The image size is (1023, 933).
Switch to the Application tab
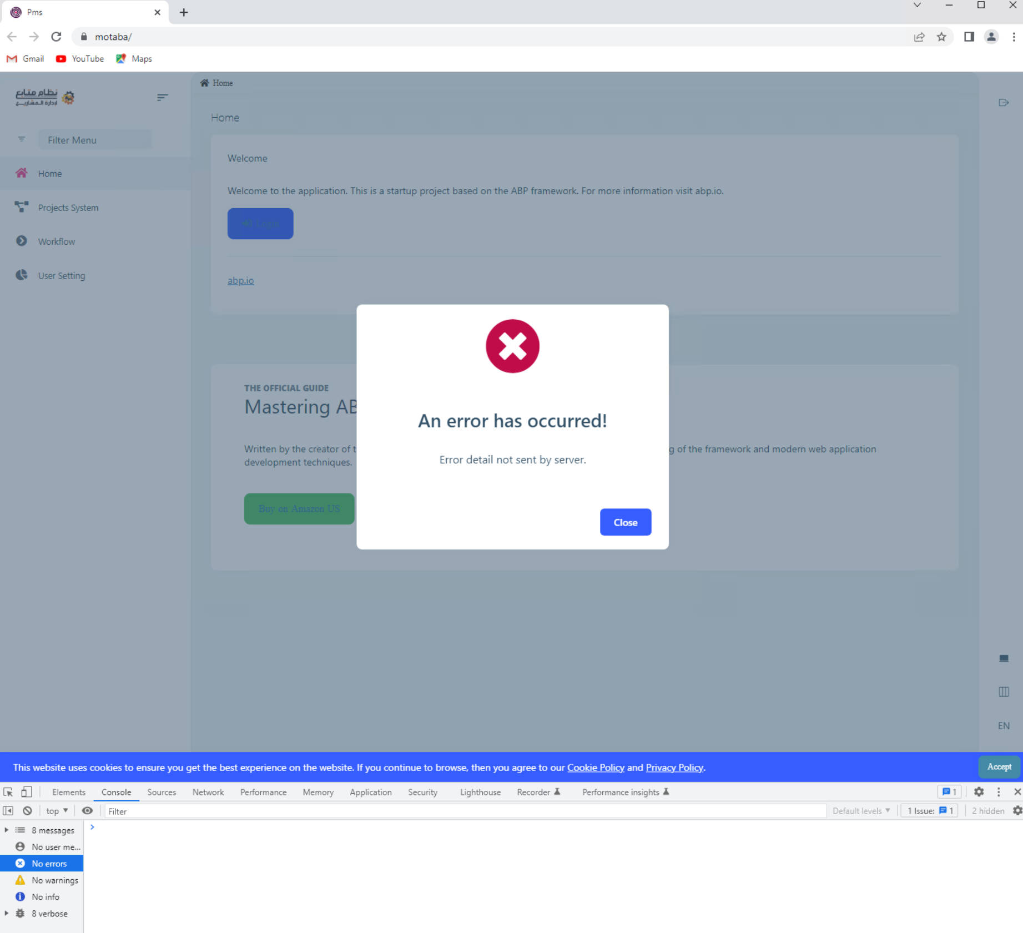371,792
